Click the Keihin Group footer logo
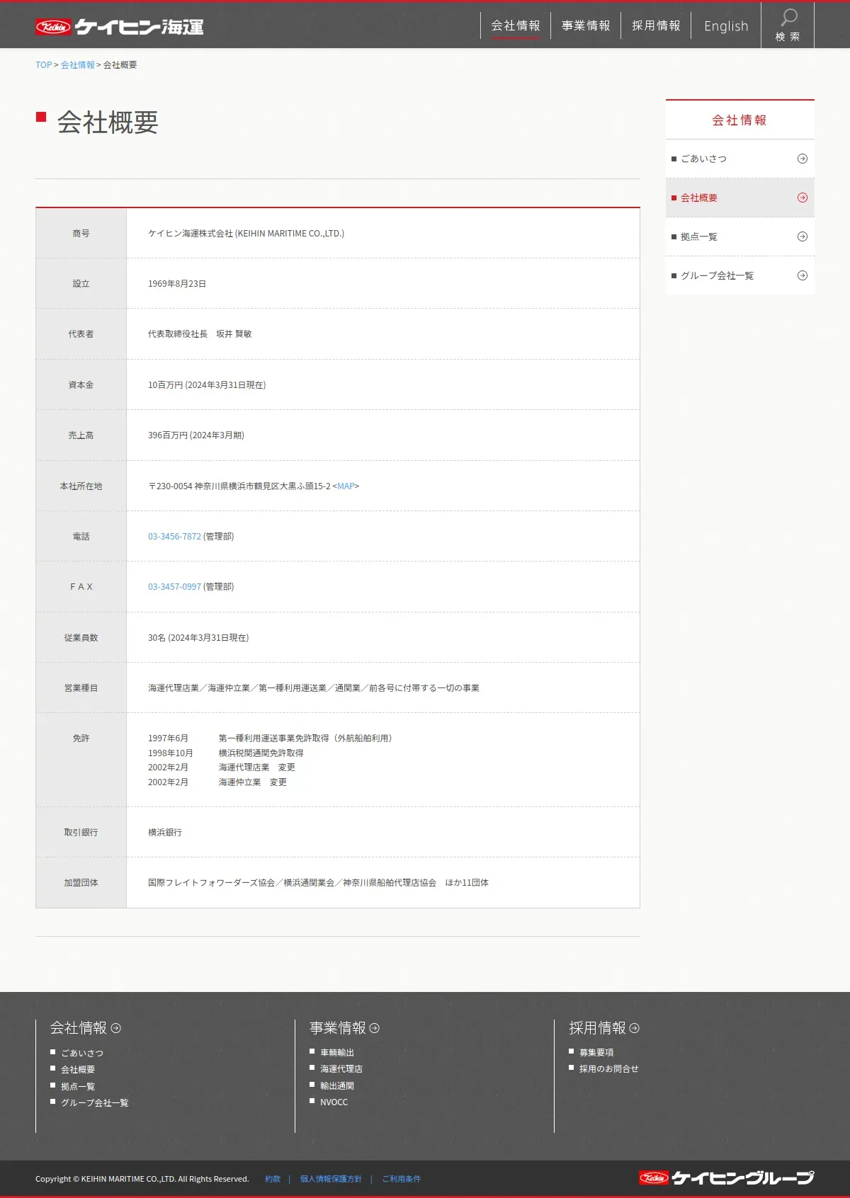The image size is (850, 1198). pos(726,1177)
